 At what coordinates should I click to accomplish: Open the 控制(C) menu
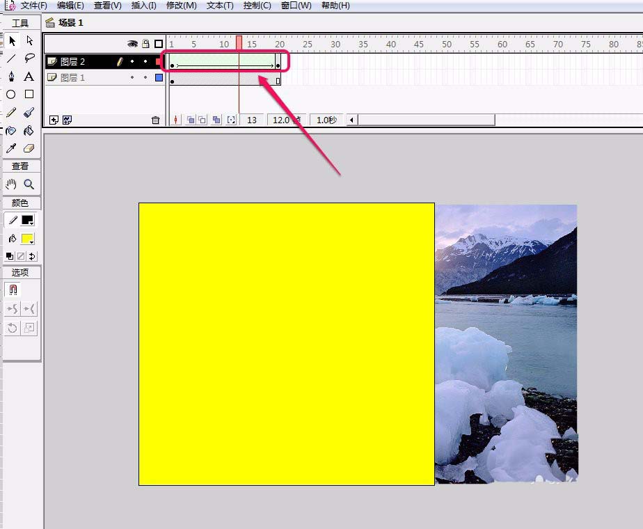click(257, 6)
